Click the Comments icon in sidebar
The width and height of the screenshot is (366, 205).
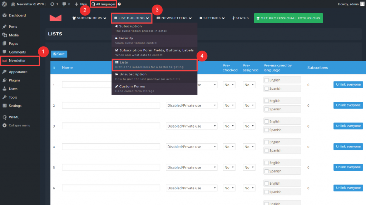point(4,52)
